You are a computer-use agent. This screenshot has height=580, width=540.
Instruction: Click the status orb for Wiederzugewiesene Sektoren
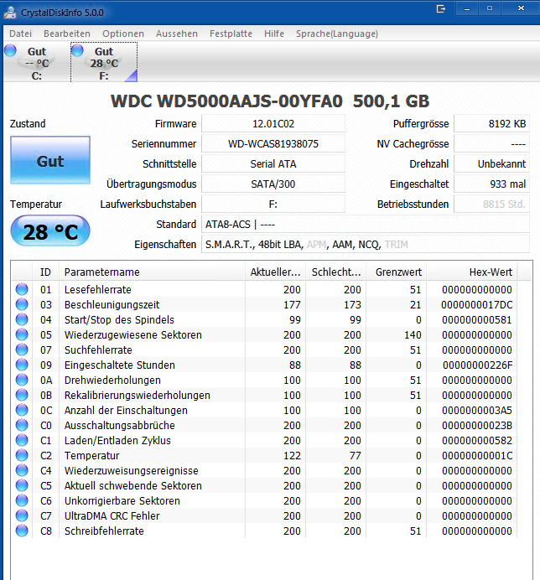[x=22, y=334]
